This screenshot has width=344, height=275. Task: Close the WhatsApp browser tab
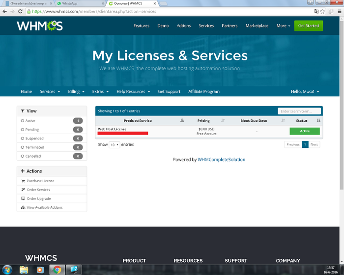(103, 3)
